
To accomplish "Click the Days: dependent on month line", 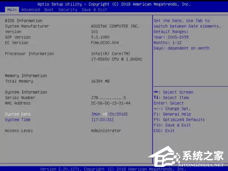I will point(181,48).
